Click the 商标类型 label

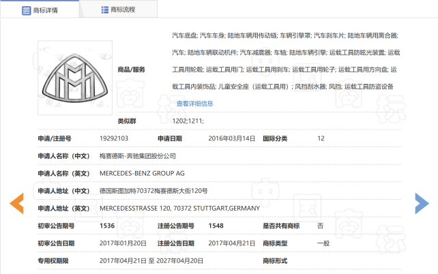click(x=275, y=243)
